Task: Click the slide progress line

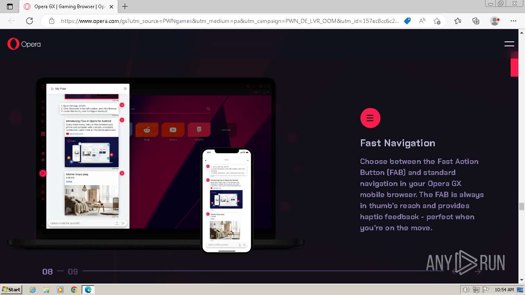Action: pyautogui.click(x=262, y=271)
